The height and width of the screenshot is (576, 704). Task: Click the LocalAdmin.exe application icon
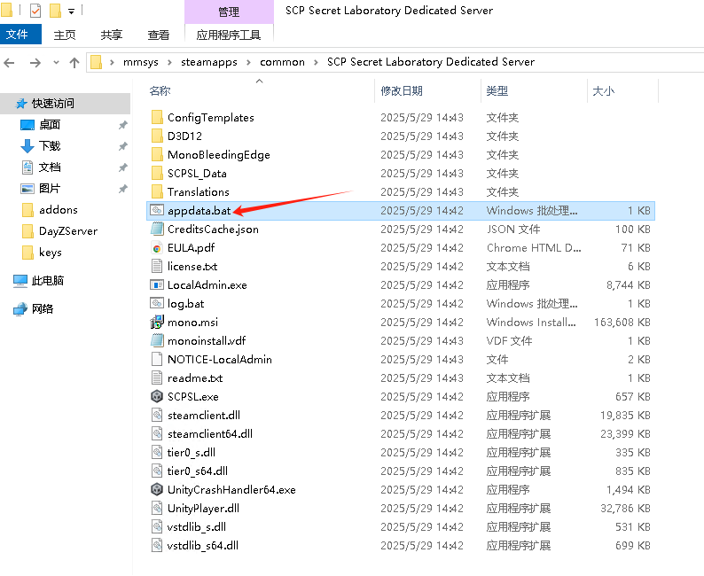pyautogui.click(x=157, y=284)
